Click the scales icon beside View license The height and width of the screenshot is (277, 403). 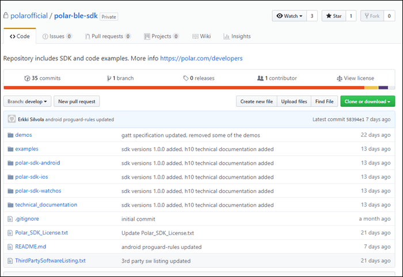tap(340, 78)
